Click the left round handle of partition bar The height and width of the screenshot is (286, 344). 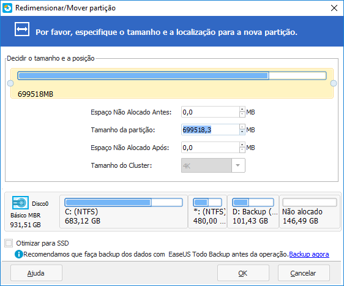(10, 83)
